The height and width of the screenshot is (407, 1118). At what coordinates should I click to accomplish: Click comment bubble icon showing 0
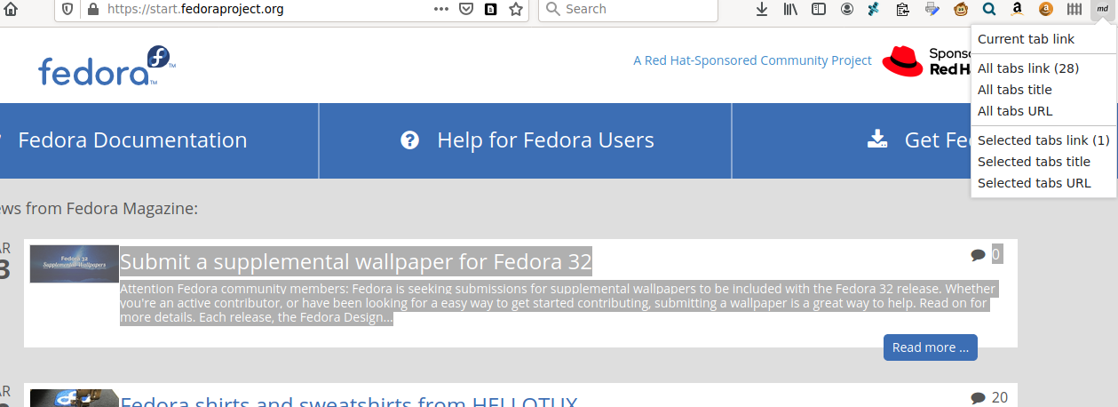pos(979,255)
